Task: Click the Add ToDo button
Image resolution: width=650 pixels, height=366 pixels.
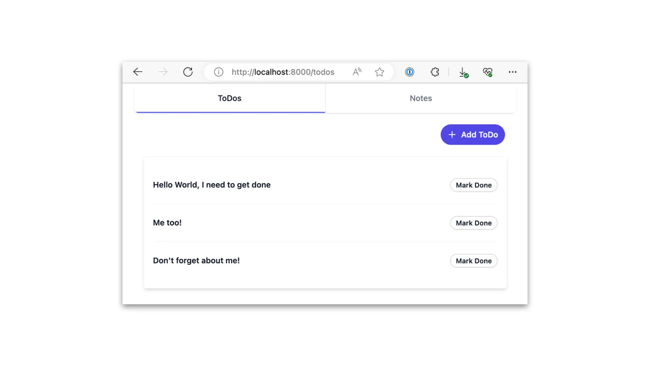Action: click(473, 135)
